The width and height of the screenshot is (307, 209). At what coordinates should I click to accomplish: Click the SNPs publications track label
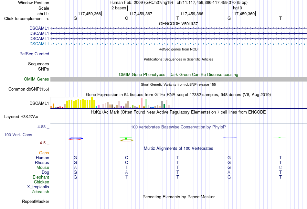coord(44,69)
